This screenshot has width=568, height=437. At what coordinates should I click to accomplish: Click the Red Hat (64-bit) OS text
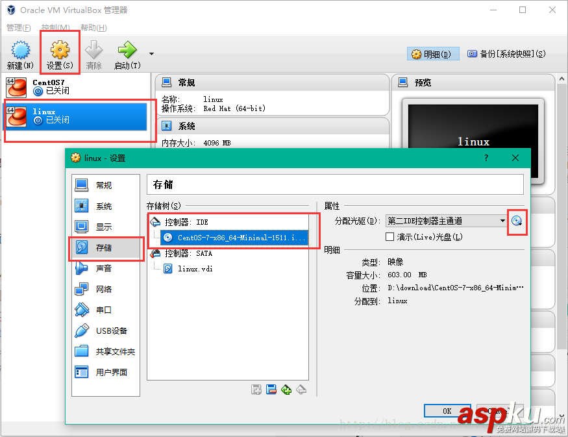click(234, 108)
